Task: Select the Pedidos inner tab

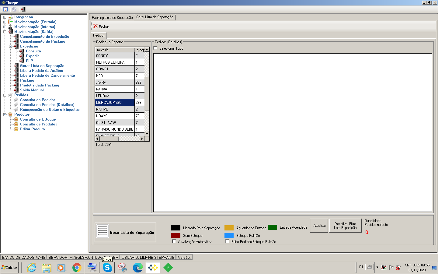Action: pos(99,35)
